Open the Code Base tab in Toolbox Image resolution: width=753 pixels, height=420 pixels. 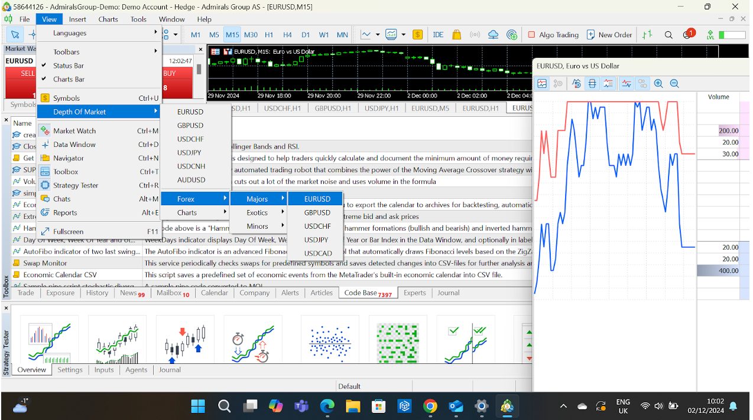coord(368,293)
